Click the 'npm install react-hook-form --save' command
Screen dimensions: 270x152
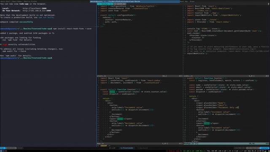72,29
